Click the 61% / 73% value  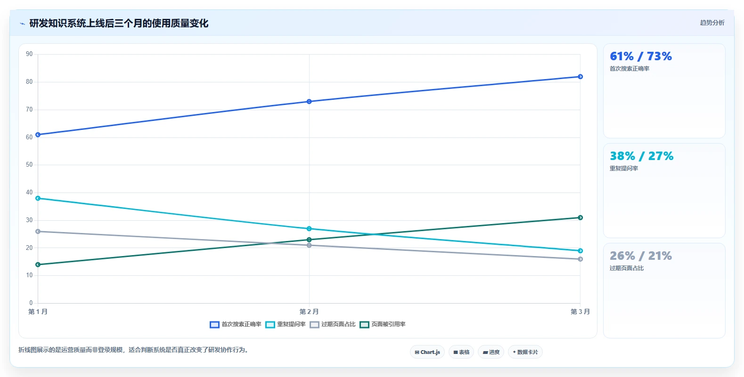[x=641, y=56]
